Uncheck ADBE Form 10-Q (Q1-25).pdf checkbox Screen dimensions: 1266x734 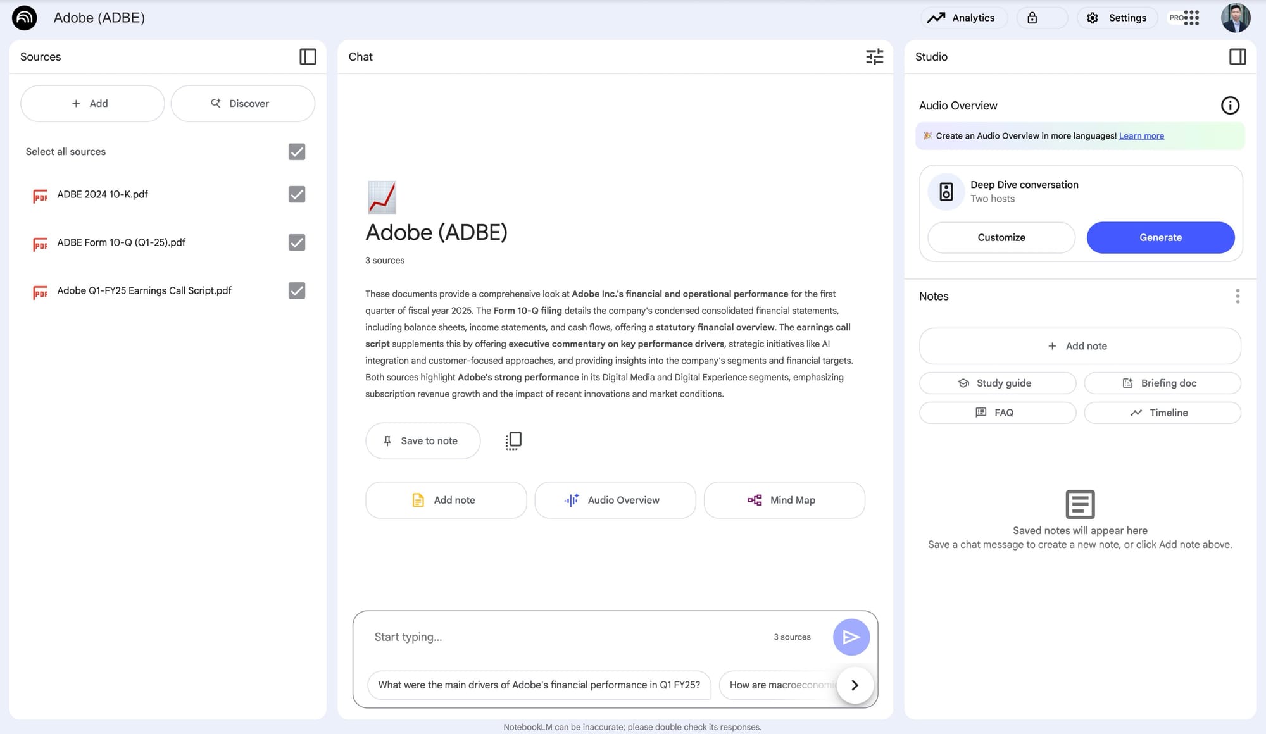297,242
